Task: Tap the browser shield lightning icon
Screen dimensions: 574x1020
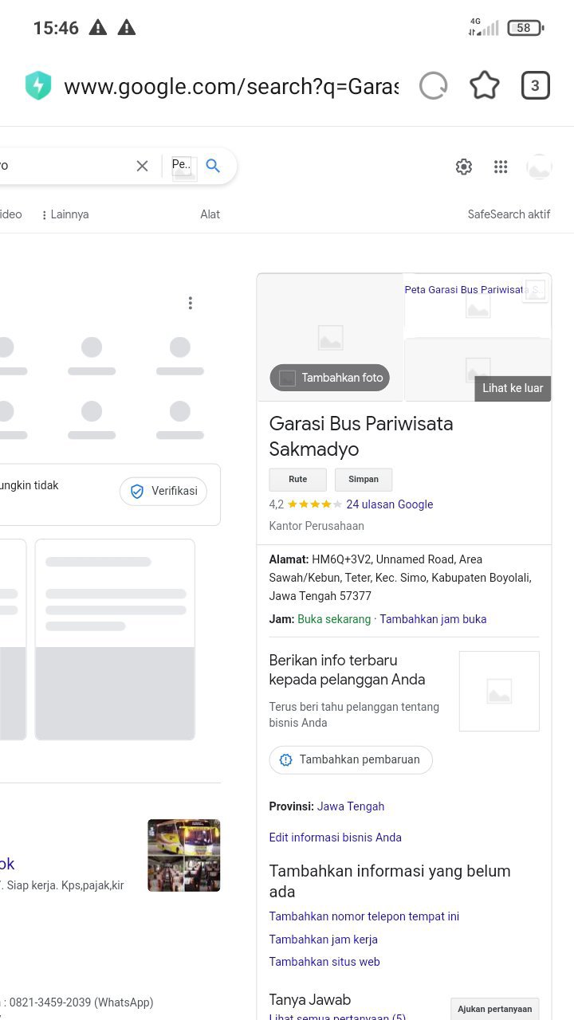Action: [x=38, y=86]
